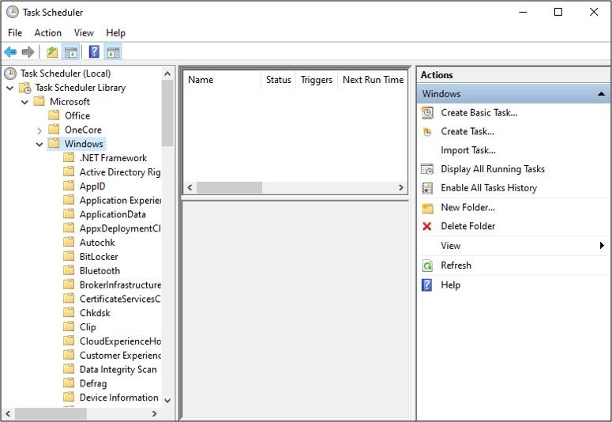Open the View submenu arrow in Actions
612x422 pixels.
tap(602, 246)
